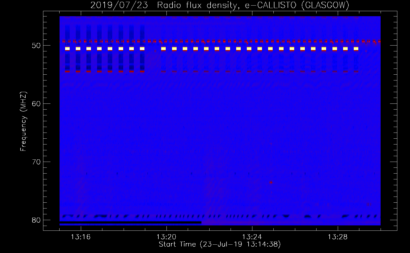Click the 13:16 time tick label
Screen dimensions: 410x253
(81, 237)
